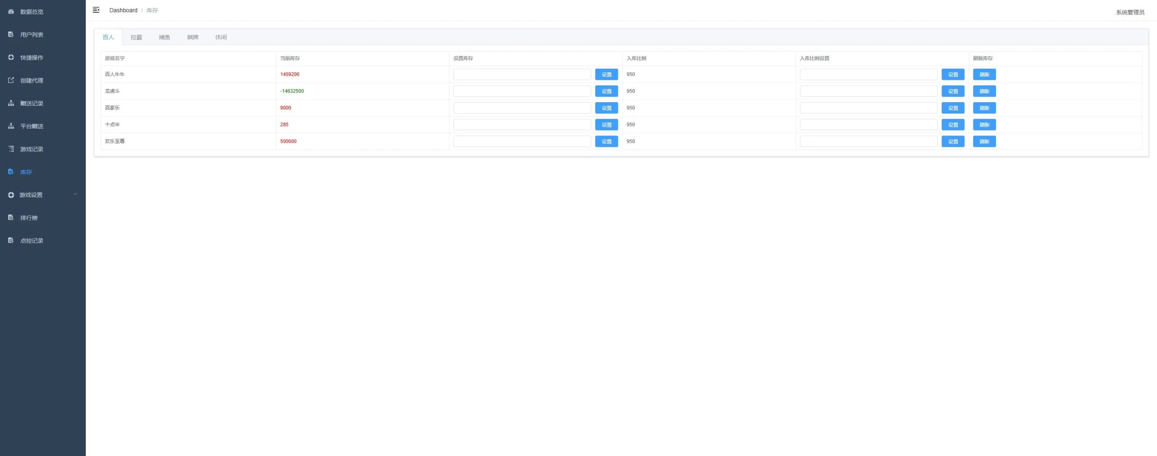Click the 游戏记录 list icon

11,149
